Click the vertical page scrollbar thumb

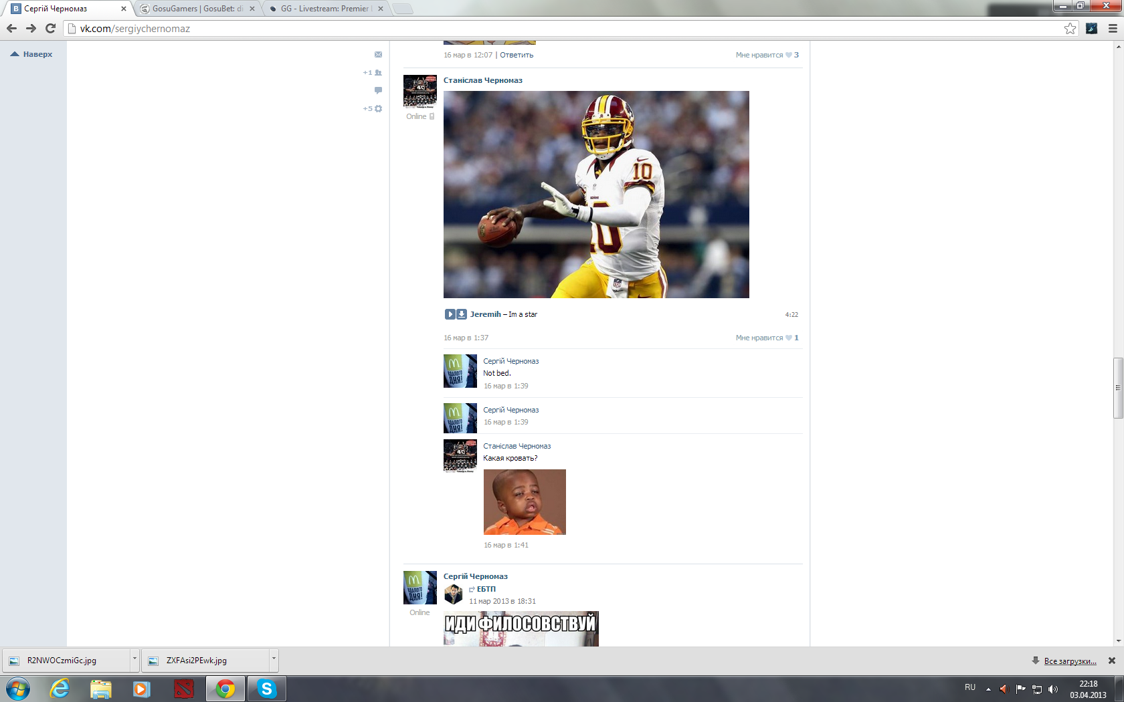point(1118,388)
